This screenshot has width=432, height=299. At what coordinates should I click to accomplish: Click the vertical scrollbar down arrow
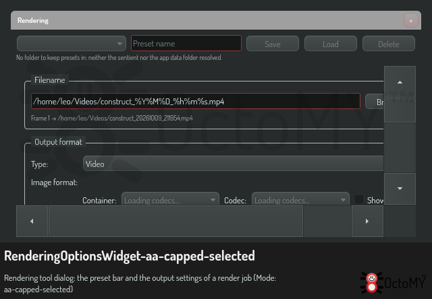click(x=400, y=189)
